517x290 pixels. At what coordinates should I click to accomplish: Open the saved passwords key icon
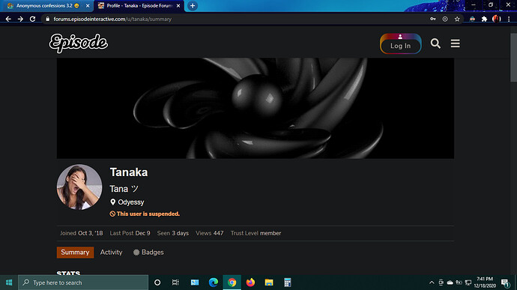click(x=433, y=19)
